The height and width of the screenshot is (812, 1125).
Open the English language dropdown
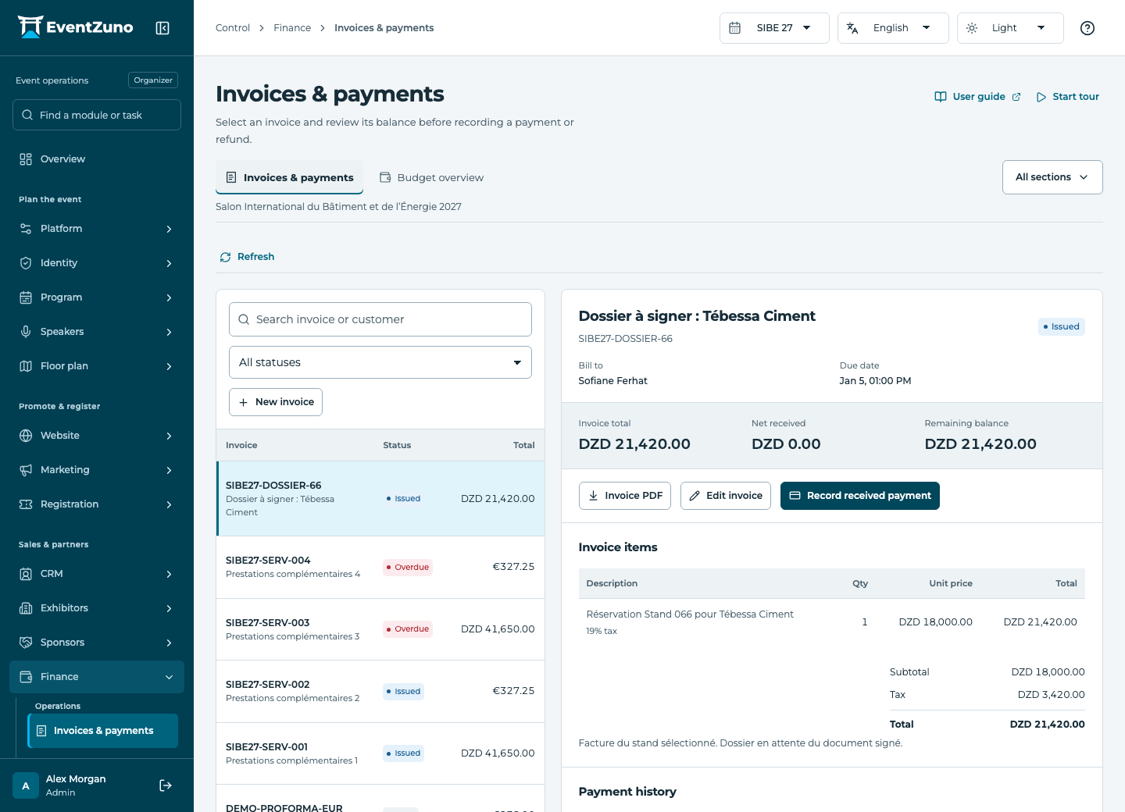coord(893,28)
